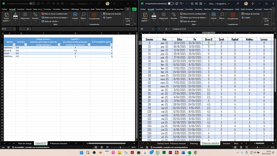Screen dimensions: 277x156
Task: Open Formules ribbon tab in right window
Action: click(x=189, y=9)
